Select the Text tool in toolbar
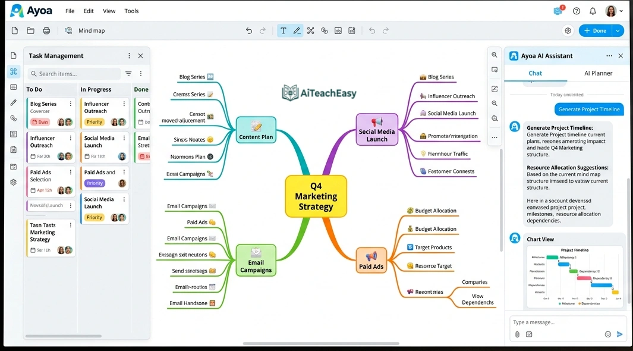This screenshot has width=633, height=351. 283,31
